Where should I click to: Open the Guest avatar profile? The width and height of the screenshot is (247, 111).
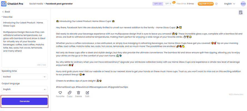pos(243,4)
